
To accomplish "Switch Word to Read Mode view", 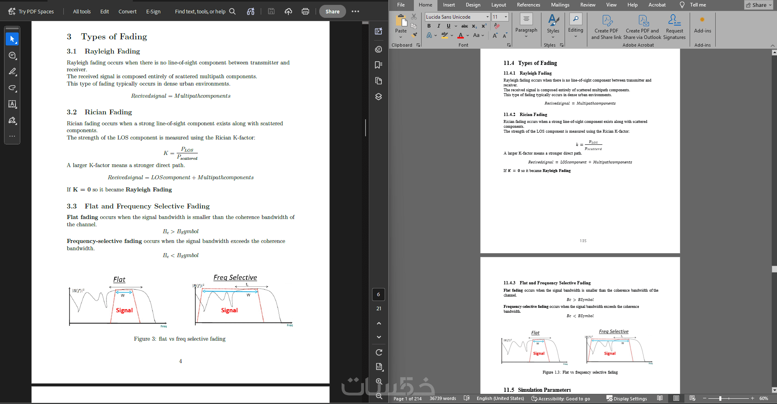I will 660,398.
